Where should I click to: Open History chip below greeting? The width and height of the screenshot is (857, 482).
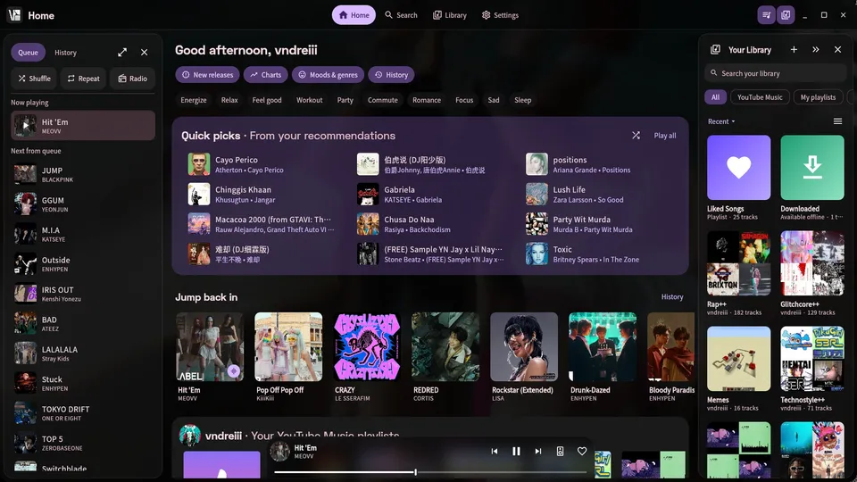[391, 75]
